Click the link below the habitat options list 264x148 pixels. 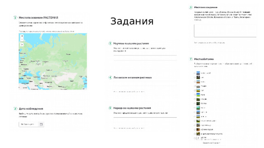(x=212, y=143)
